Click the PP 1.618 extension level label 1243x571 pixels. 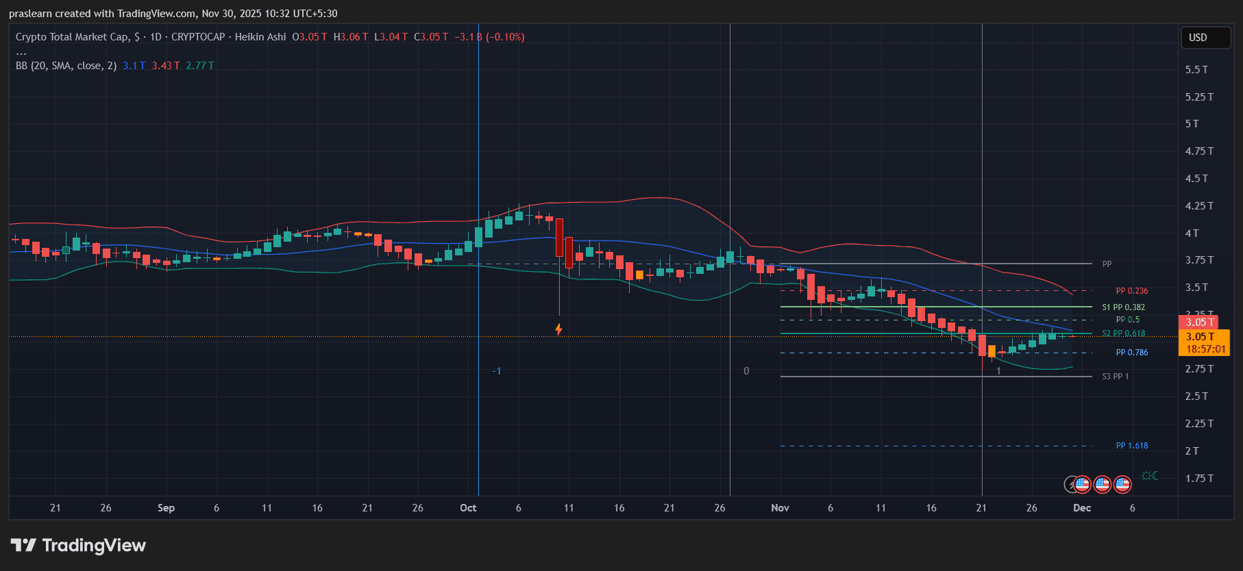[1131, 446]
